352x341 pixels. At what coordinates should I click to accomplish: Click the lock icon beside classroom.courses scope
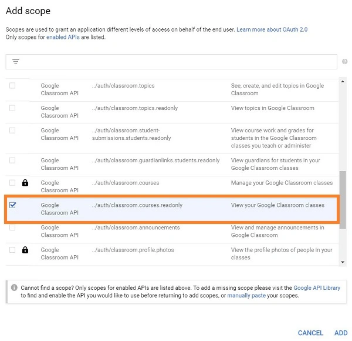[x=25, y=183]
